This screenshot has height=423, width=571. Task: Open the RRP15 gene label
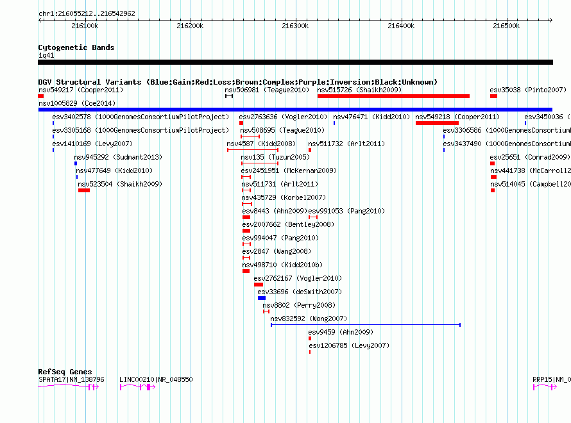tap(551, 379)
